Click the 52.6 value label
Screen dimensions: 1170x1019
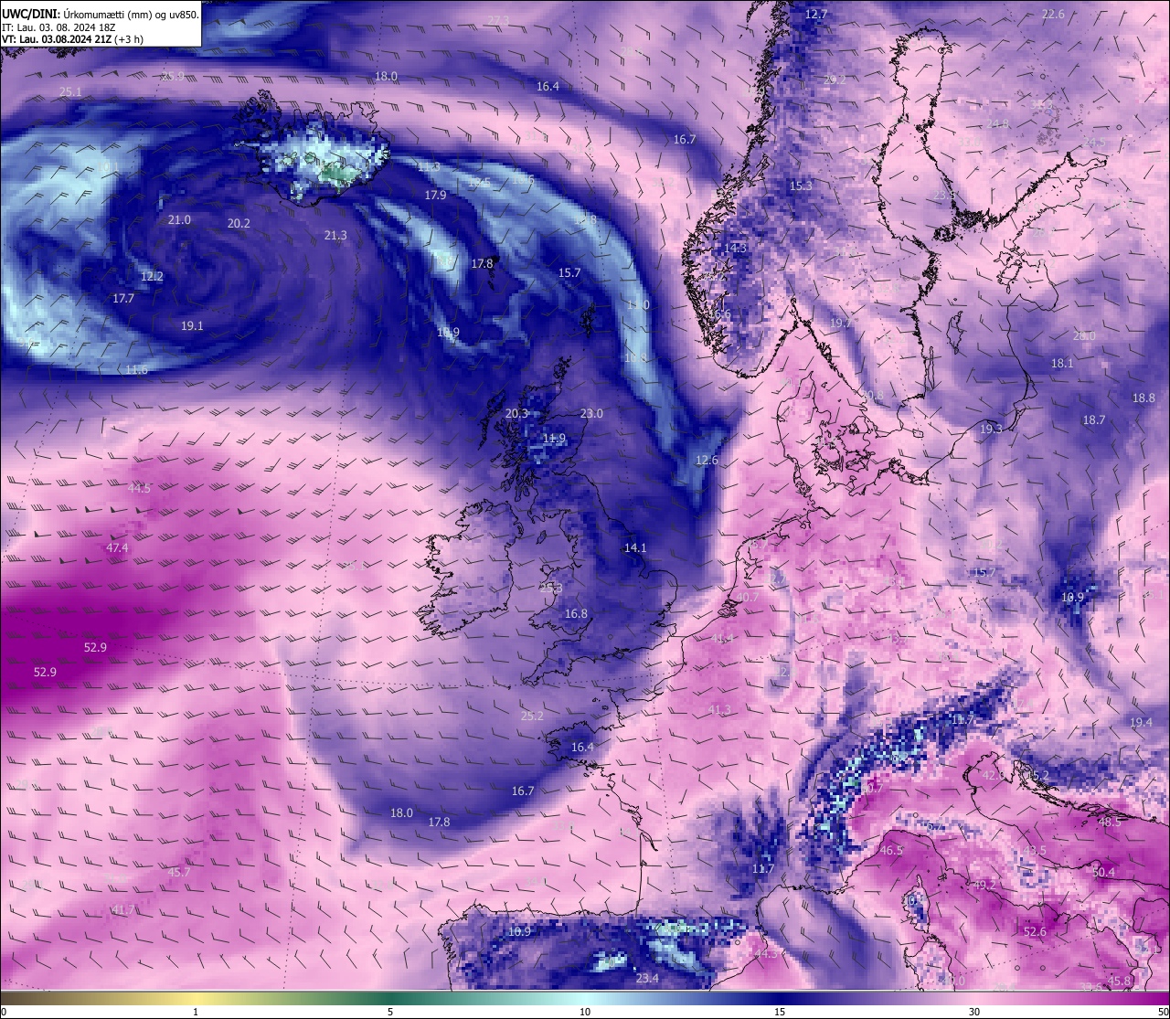pos(1035,932)
